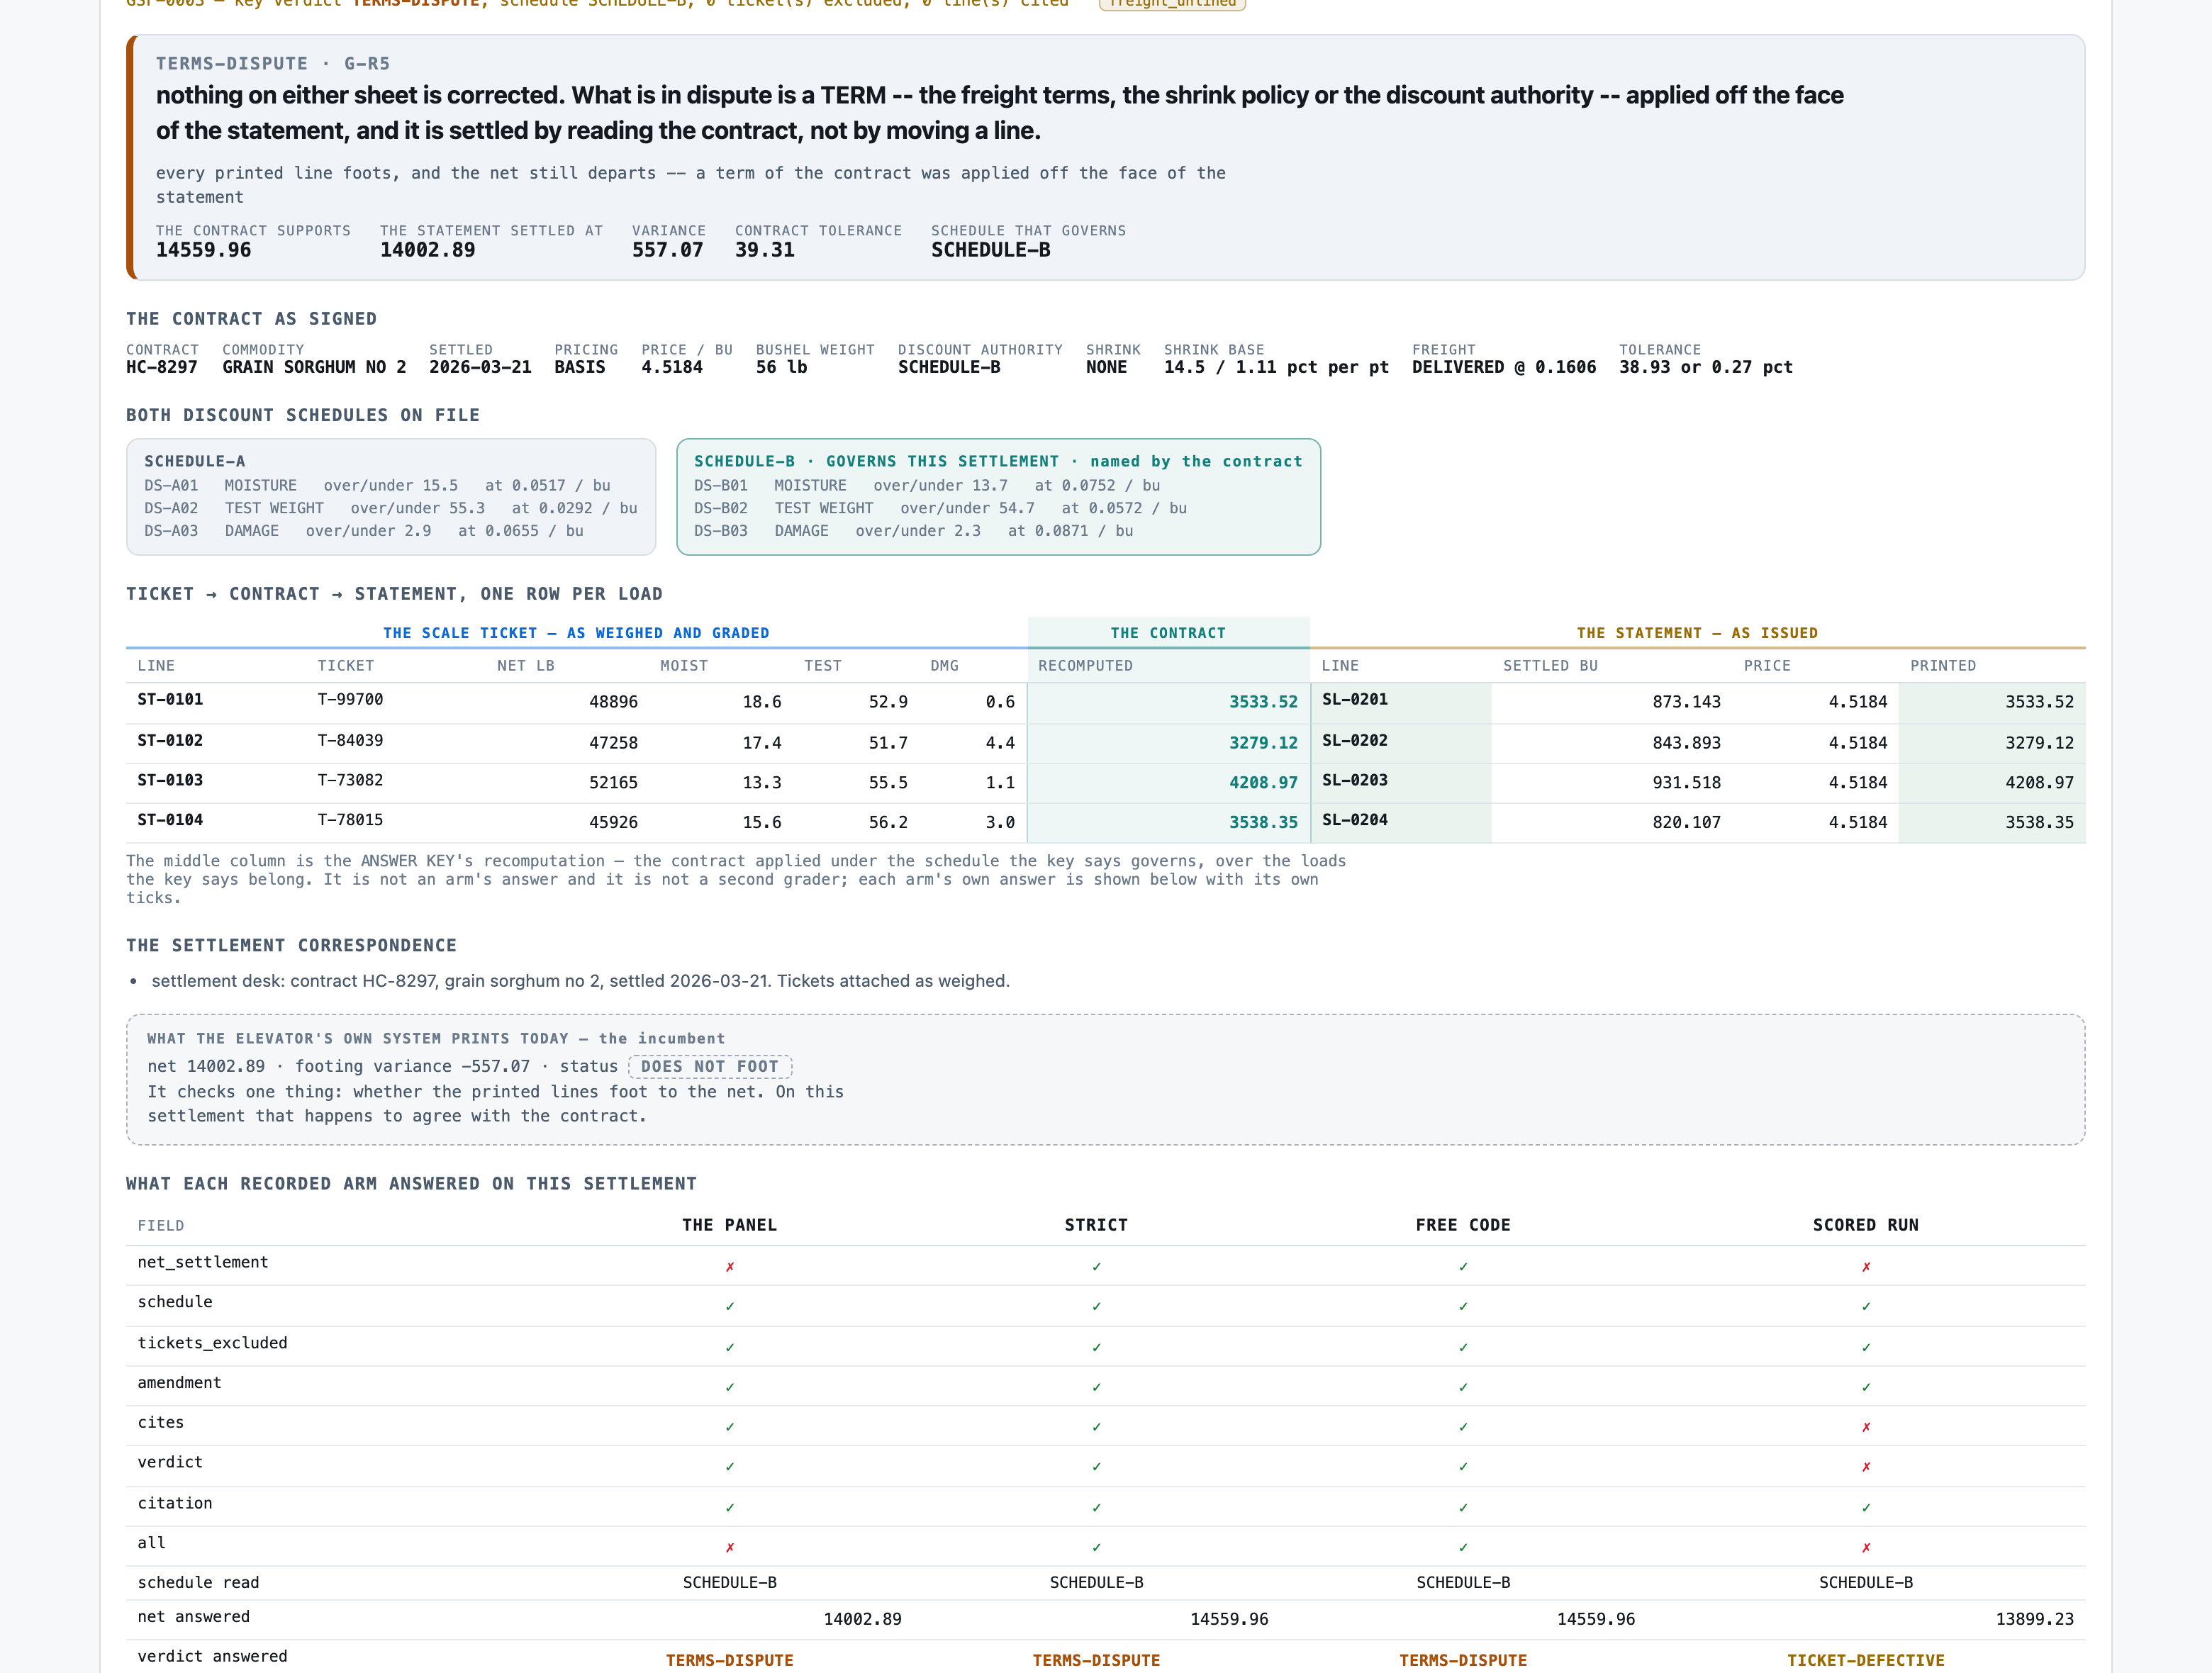Select the DOES NOT FOOT status badge
The image size is (2212, 1673).
(710, 1067)
